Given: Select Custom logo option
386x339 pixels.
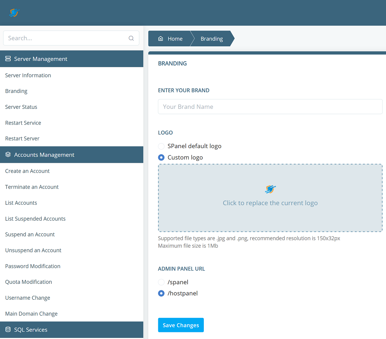Looking at the screenshot, I should pos(161,157).
